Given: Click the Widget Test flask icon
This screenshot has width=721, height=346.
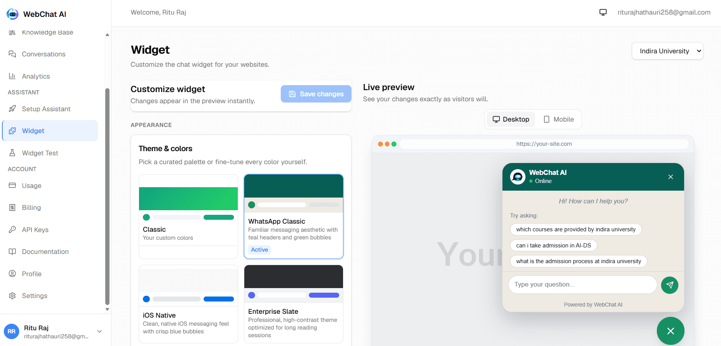Looking at the screenshot, I should click(12, 153).
